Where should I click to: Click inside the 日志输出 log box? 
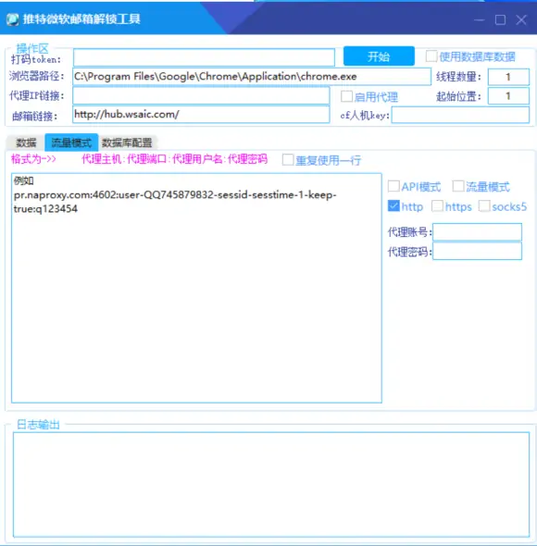click(x=271, y=485)
